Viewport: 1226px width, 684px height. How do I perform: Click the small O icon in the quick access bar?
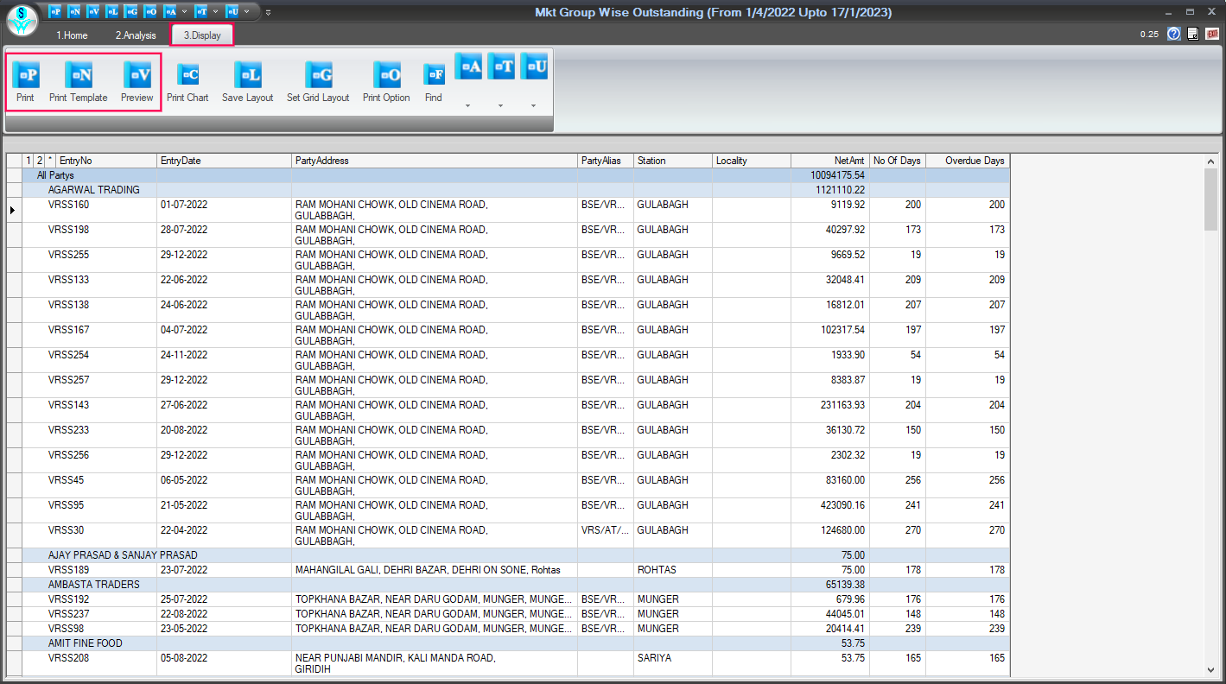coord(150,11)
